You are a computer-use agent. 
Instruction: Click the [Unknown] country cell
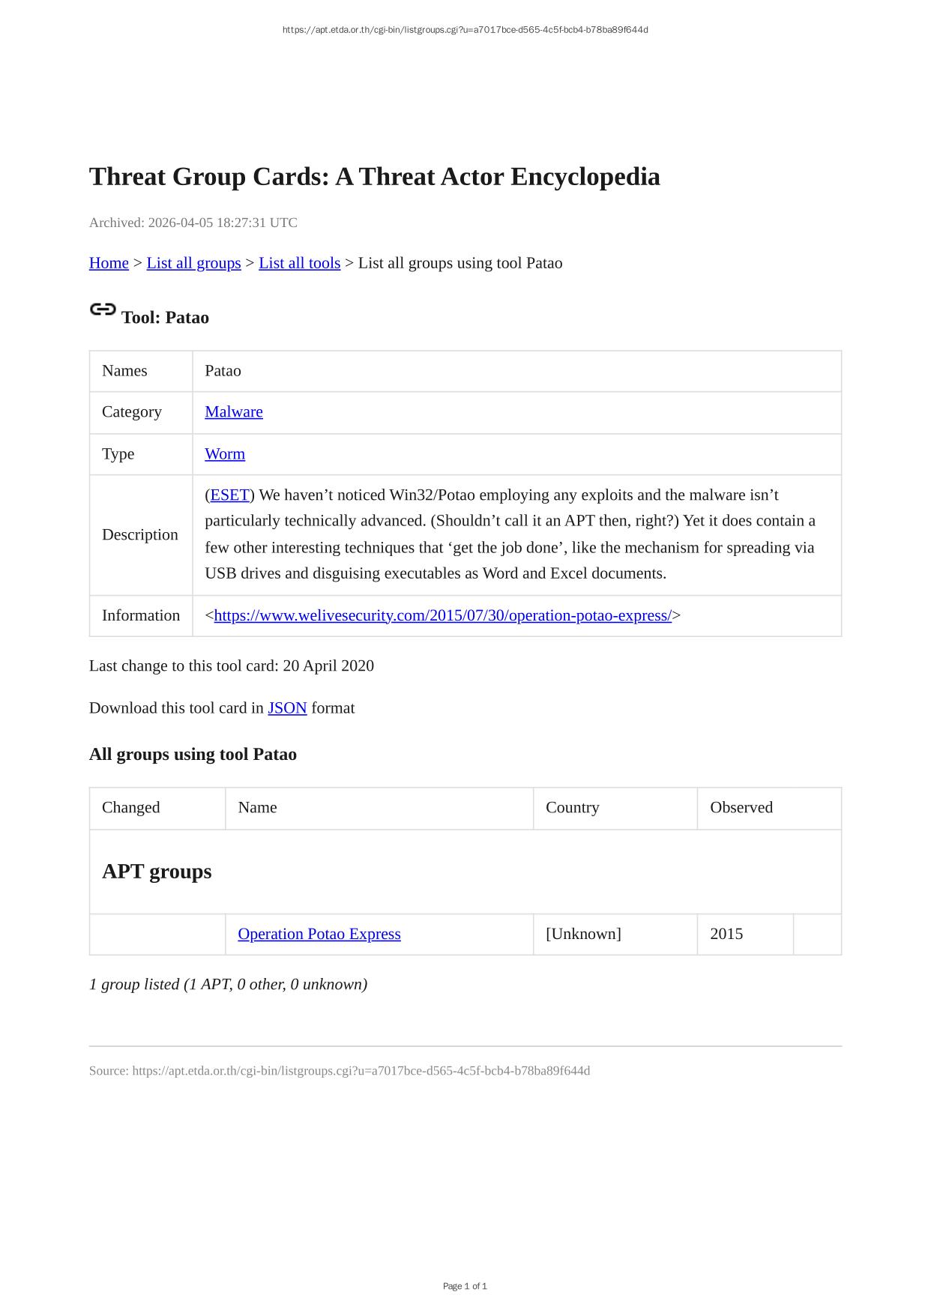[x=583, y=935]
